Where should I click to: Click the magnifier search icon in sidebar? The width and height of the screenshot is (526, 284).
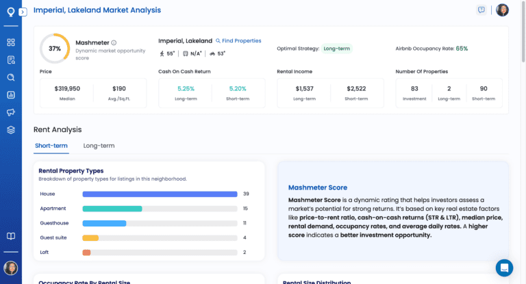pyautogui.click(x=11, y=77)
